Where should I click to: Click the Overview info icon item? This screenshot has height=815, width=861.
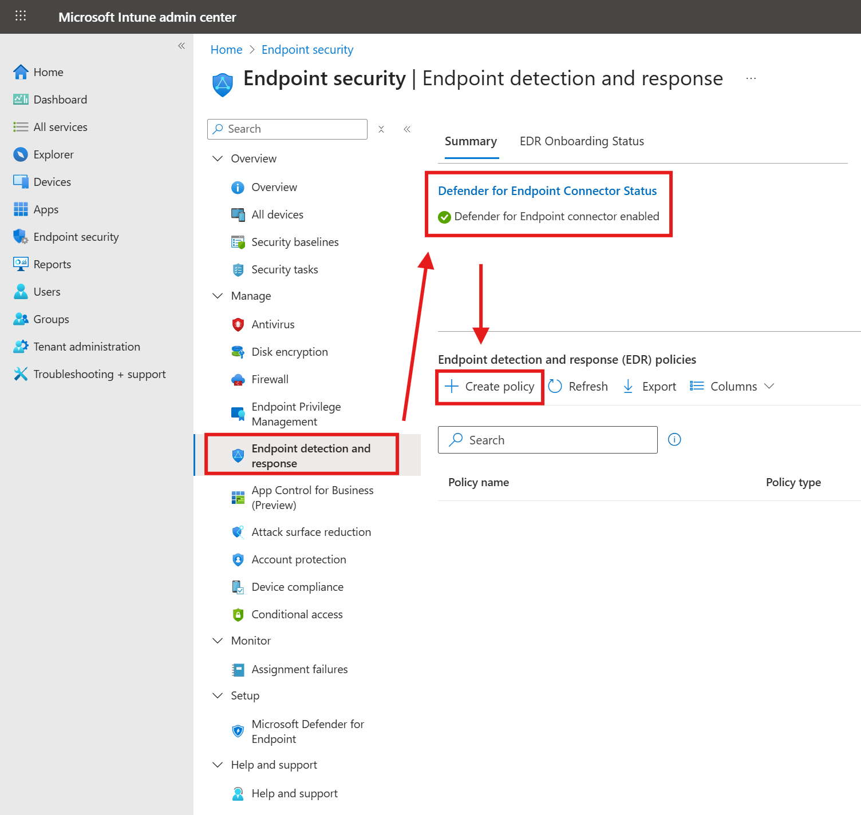tap(238, 188)
